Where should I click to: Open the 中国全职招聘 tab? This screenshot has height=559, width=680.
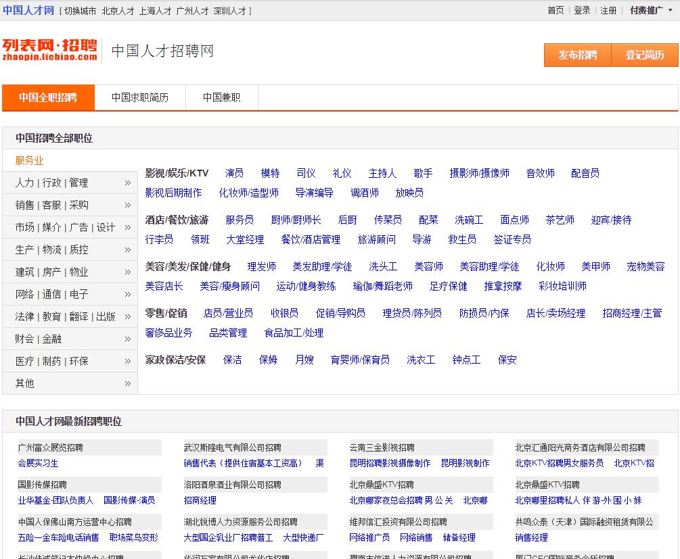[48, 97]
